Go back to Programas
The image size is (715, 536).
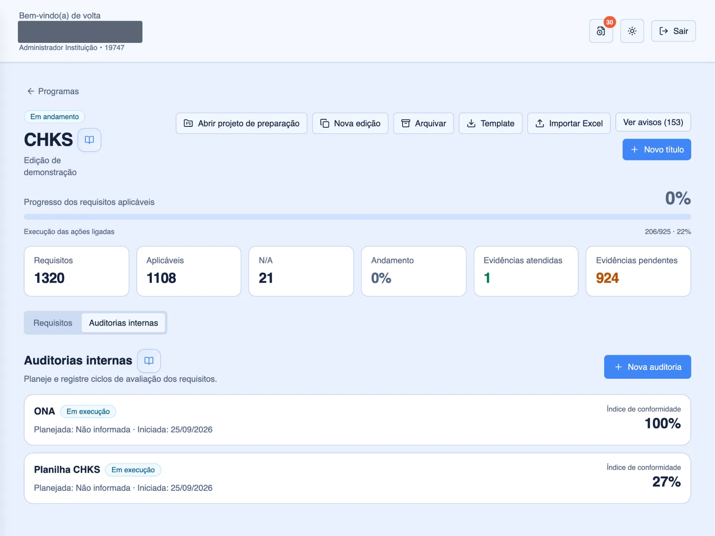(53, 91)
